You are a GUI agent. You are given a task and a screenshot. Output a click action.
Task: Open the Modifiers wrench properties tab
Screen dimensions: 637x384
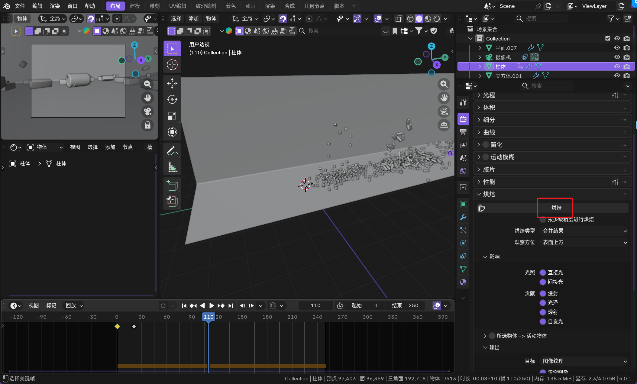pos(463,217)
